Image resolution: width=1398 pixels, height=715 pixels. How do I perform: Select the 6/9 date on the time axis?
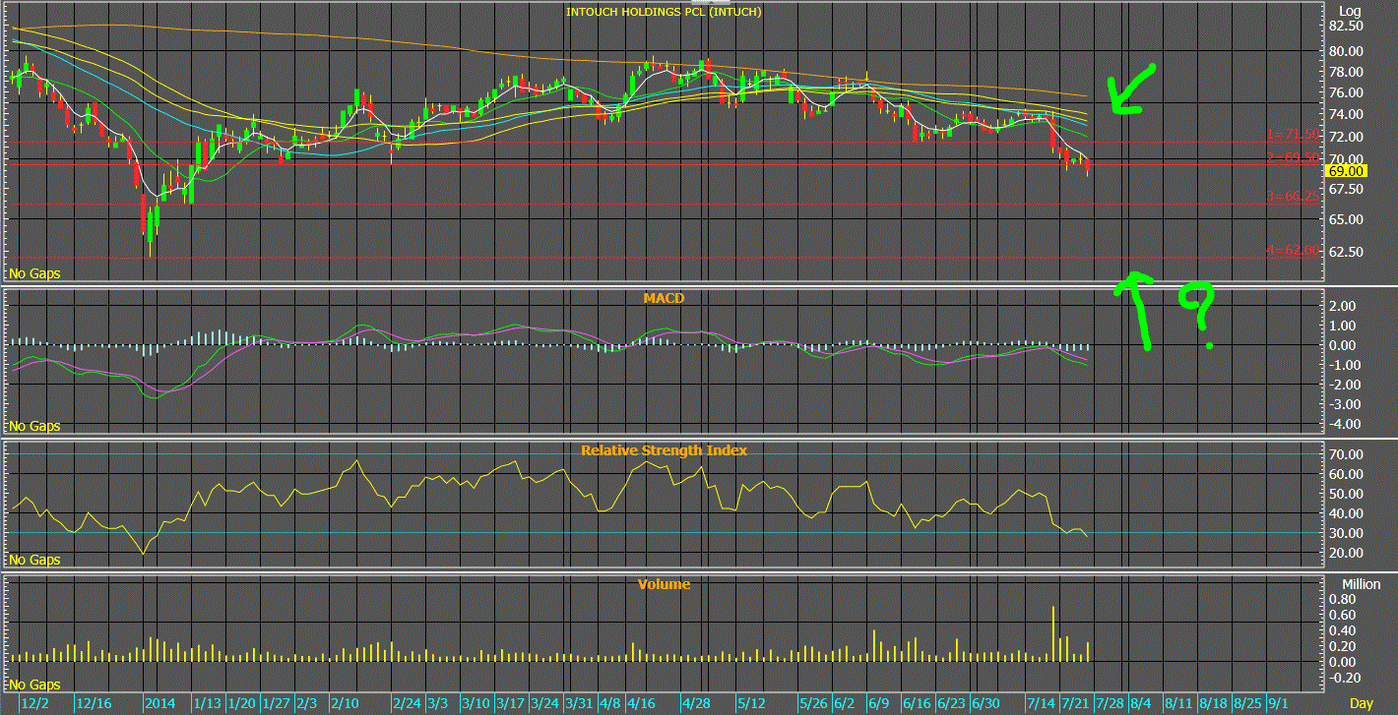click(879, 703)
